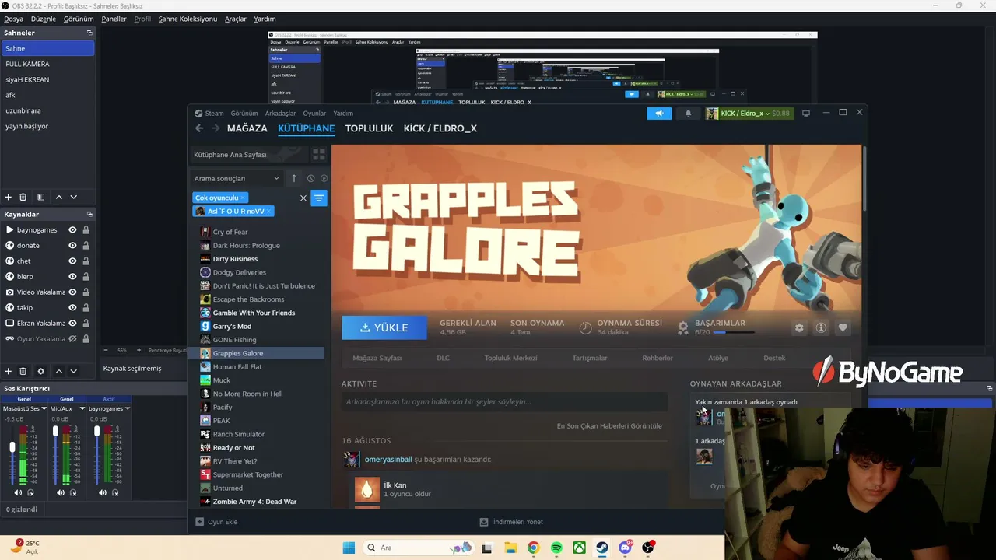Show the Oyun Yakalama source

72,339
